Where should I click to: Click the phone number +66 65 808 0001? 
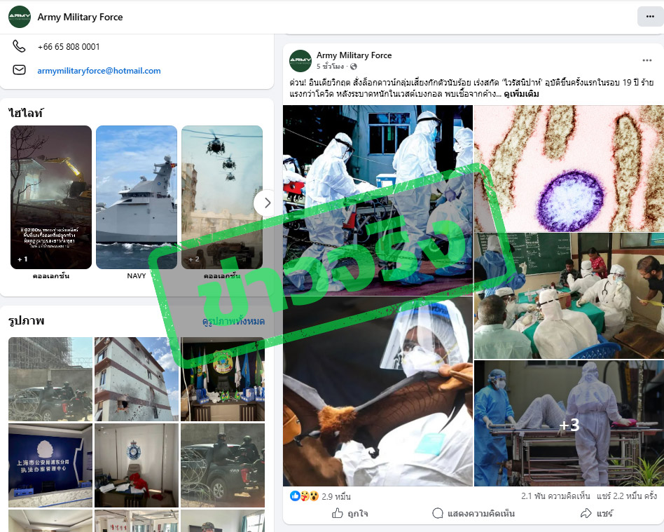(x=69, y=47)
